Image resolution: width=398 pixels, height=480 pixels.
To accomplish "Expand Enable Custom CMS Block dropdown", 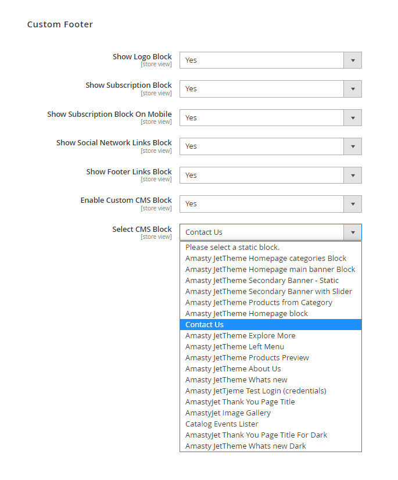I will click(270, 204).
